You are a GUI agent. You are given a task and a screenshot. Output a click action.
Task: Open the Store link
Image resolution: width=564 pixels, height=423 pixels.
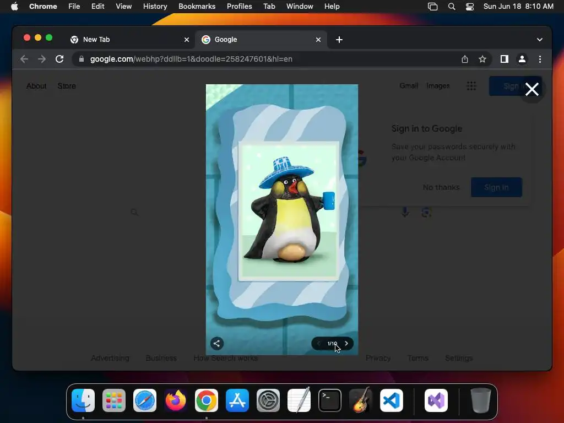tap(67, 86)
